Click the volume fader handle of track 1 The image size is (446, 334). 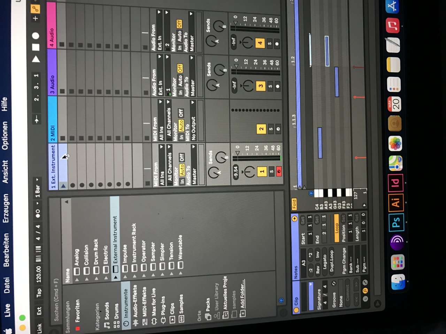pos(237,153)
